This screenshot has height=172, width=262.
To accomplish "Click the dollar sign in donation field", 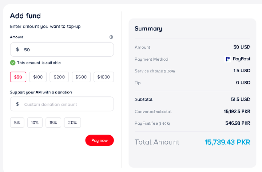I will click(17, 104).
